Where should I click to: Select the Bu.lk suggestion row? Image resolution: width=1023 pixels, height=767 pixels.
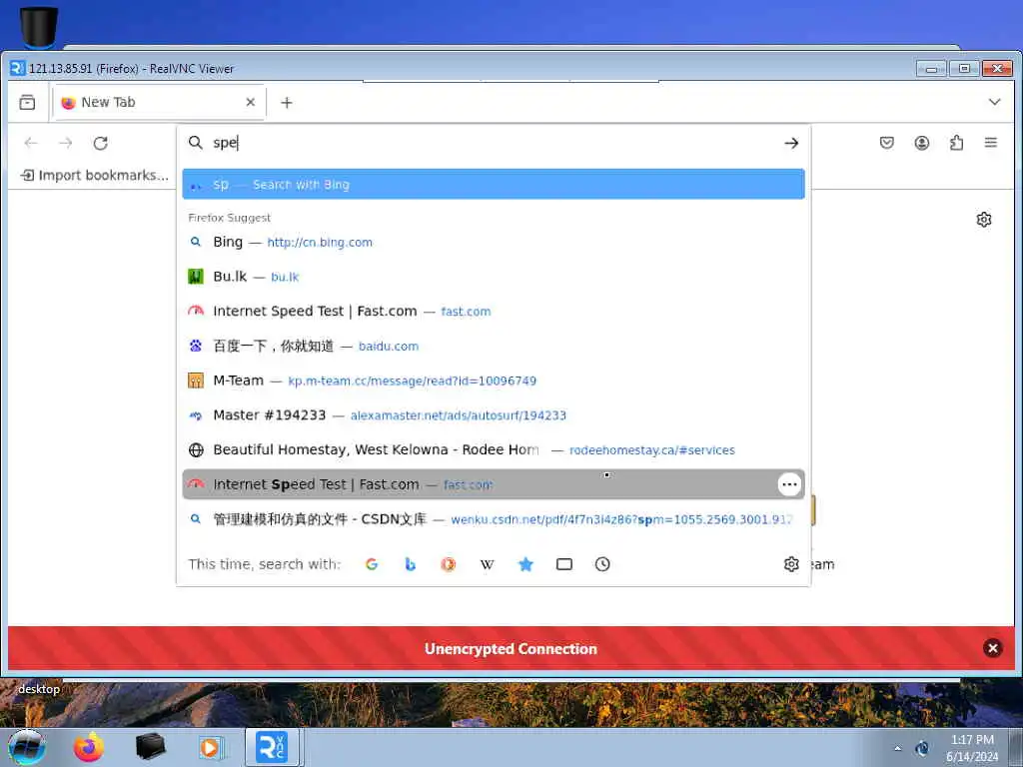494,277
